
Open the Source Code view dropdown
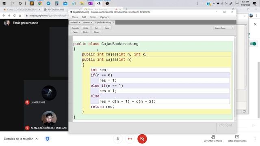pos(223,28)
